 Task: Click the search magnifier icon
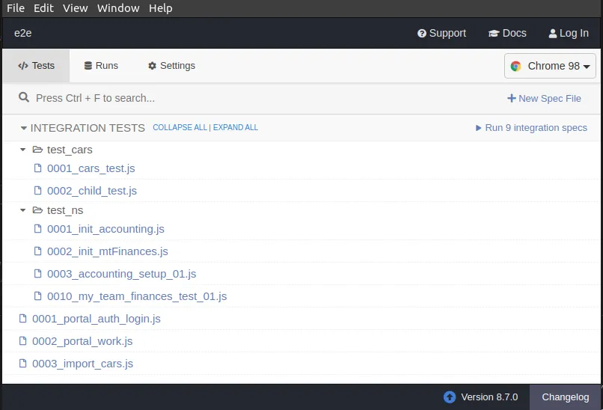click(x=24, y=97)
